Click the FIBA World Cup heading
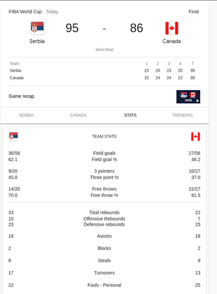This screenshot has width=217, height=294. pyautogui.click(x=25, y=12)
